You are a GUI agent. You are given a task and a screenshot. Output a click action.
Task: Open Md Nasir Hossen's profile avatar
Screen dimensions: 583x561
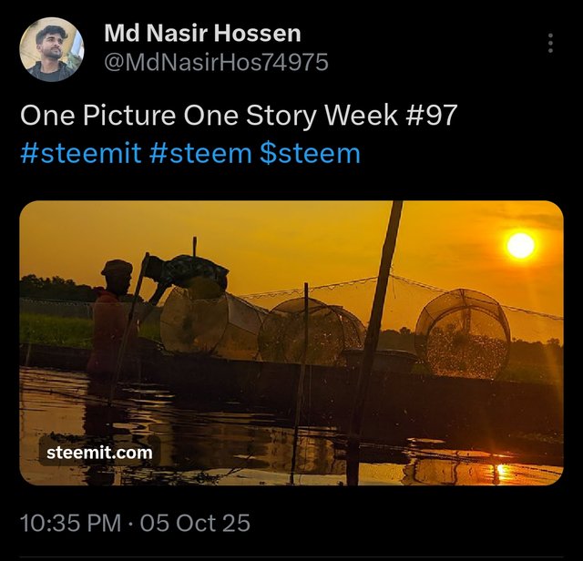click(x=52, y=49)
